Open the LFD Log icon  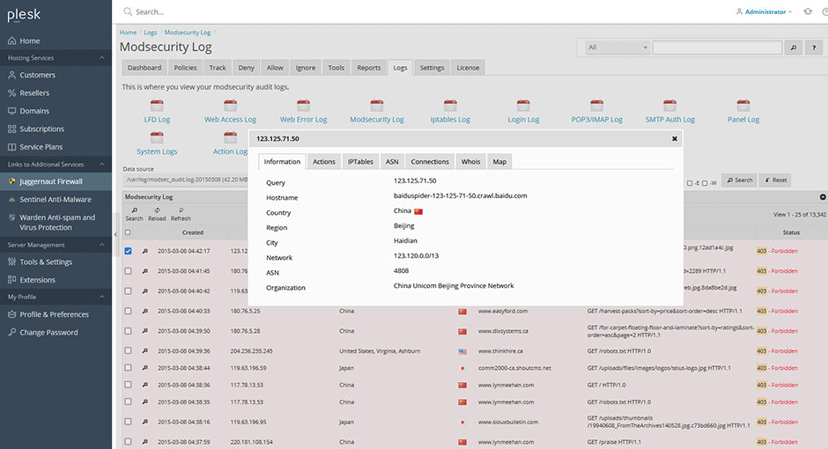click(x=157, y=105)
